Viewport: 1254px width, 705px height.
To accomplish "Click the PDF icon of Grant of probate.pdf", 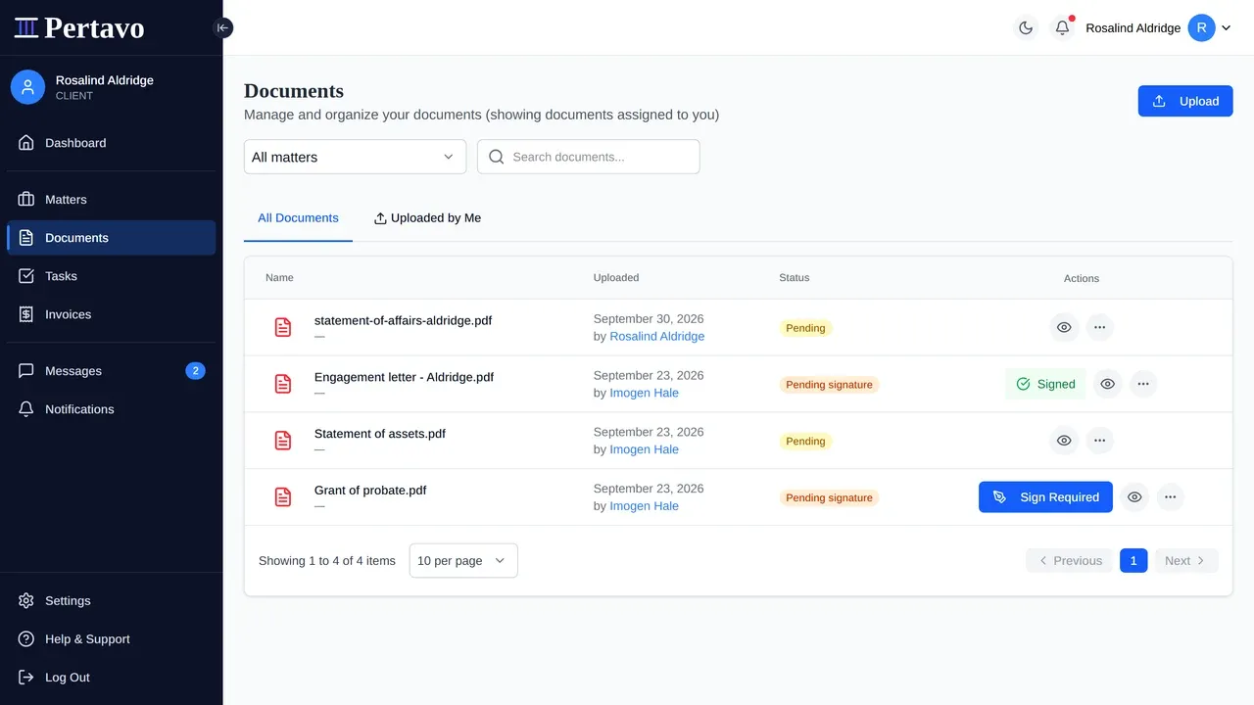I will (x=283, y=497).
